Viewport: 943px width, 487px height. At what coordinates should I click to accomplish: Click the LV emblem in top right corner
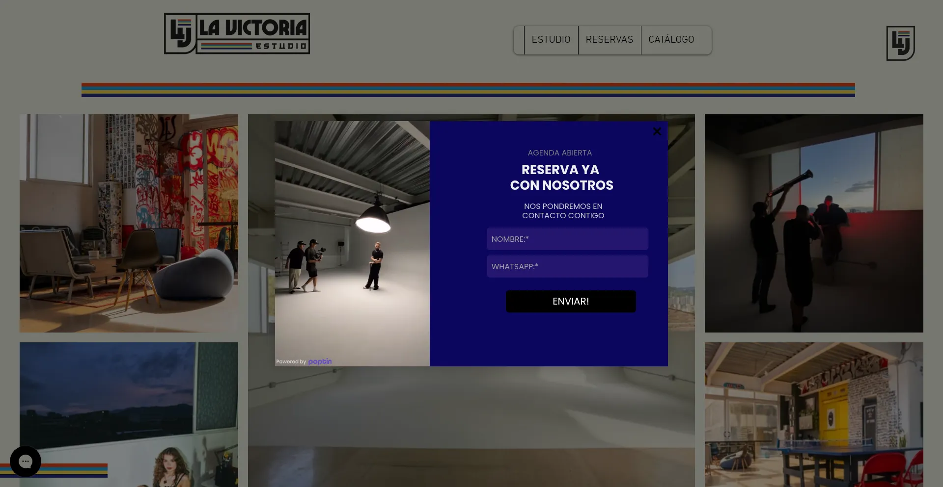[900, 43]
